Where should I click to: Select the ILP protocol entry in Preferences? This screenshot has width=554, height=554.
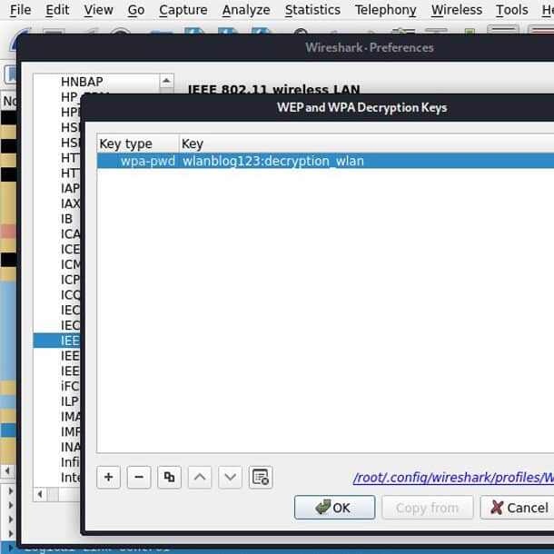tap(70, 401)
